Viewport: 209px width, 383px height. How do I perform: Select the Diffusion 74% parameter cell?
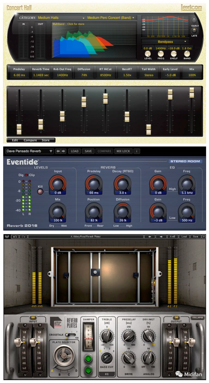(84, 72)
